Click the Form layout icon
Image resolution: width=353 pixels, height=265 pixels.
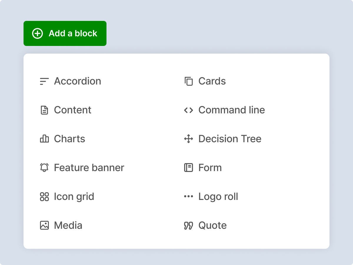189,168
